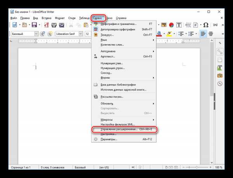Click the Paste clipboard icon
233x178 pixels.
tap(86, 25)
